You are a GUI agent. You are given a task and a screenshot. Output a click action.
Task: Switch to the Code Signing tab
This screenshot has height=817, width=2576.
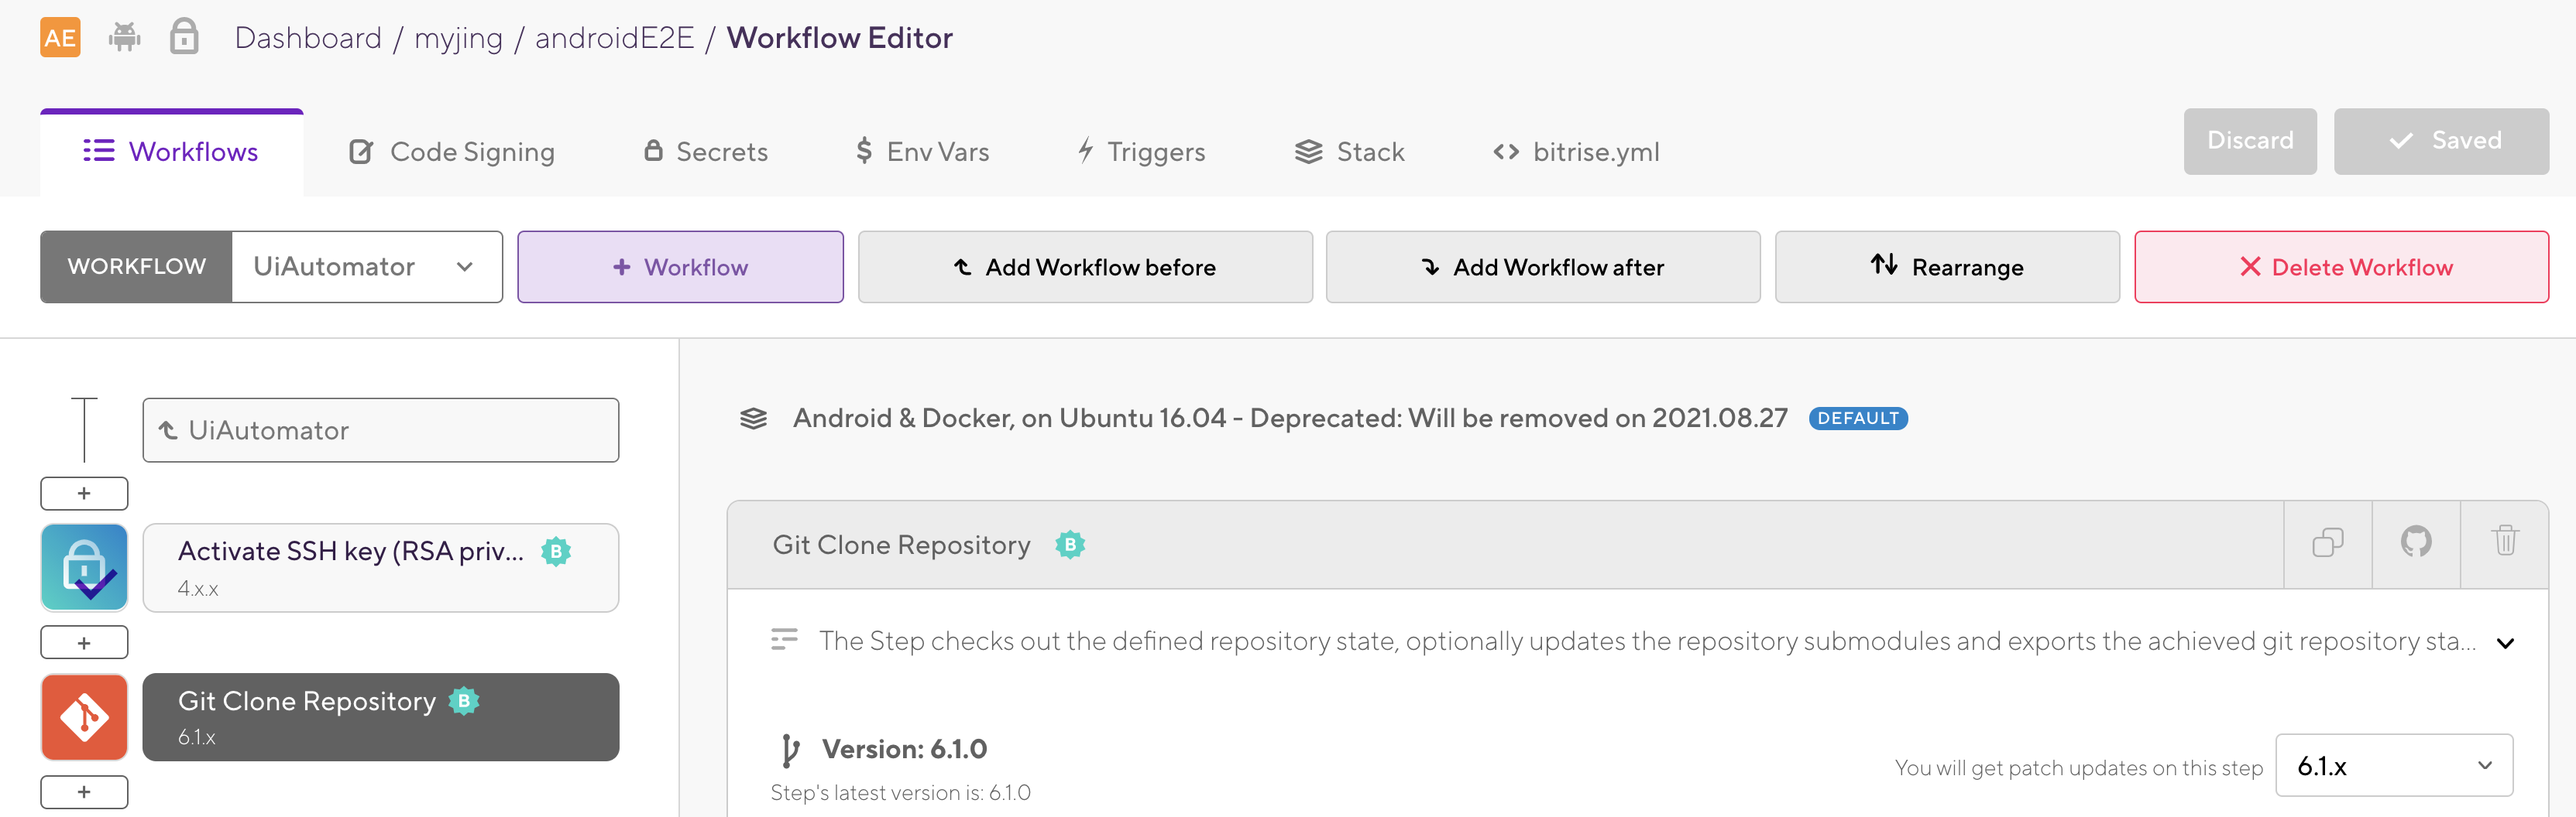click(x=452, y=152)
